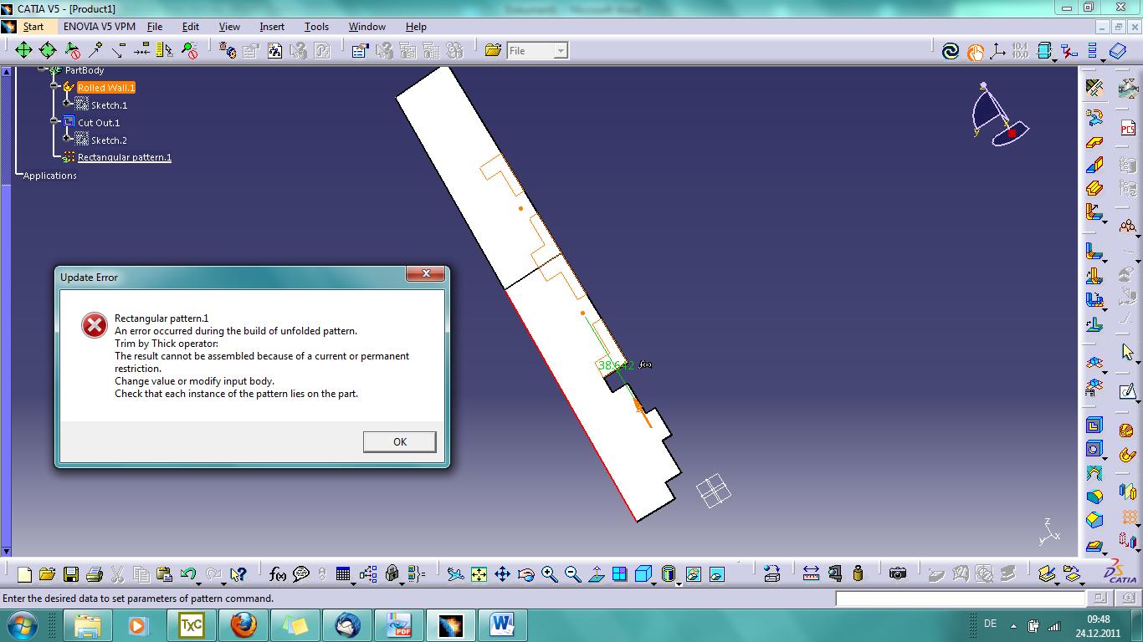Click the Fit All In icon
The image size is (1143, 642).
tap(479, 574)
